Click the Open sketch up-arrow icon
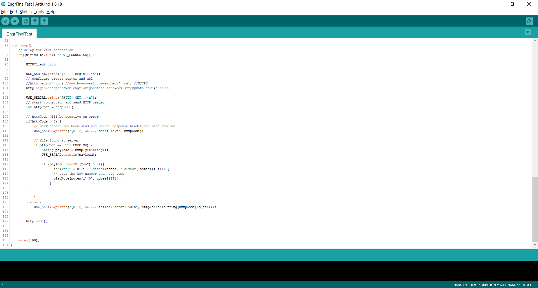Screen dimensions: 538x288 coord(35,21)
